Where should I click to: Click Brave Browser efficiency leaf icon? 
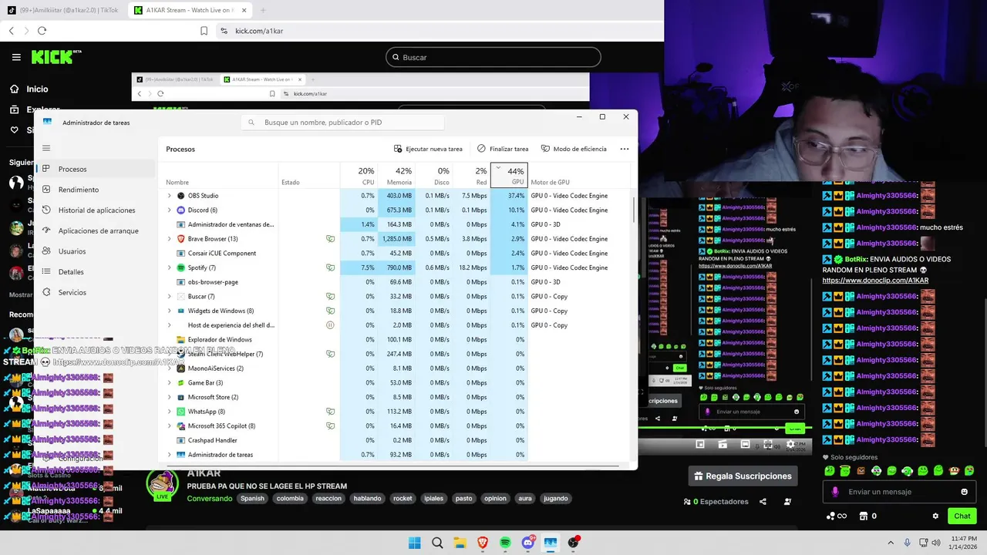click(330, 239)
